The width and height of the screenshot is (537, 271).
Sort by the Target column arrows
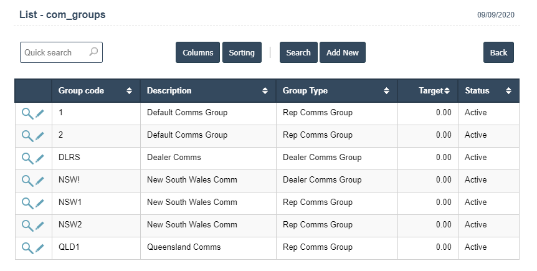[x=447, y=91]
